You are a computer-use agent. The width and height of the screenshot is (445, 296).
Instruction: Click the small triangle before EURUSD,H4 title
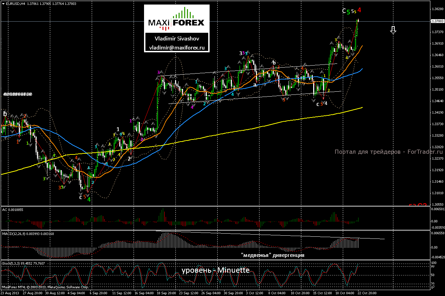(3, 4)
